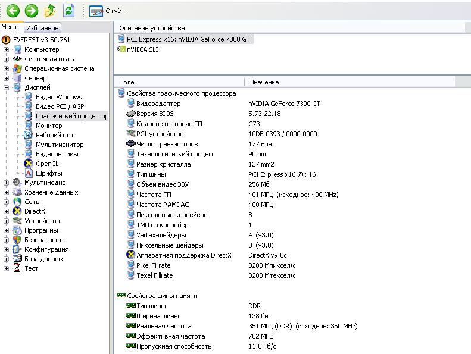Image resolution: width=471 pixels, height=354 pixels.
Task: Expand the Хранение данных node
Action: pyautogui.click(x=6, y=192)
